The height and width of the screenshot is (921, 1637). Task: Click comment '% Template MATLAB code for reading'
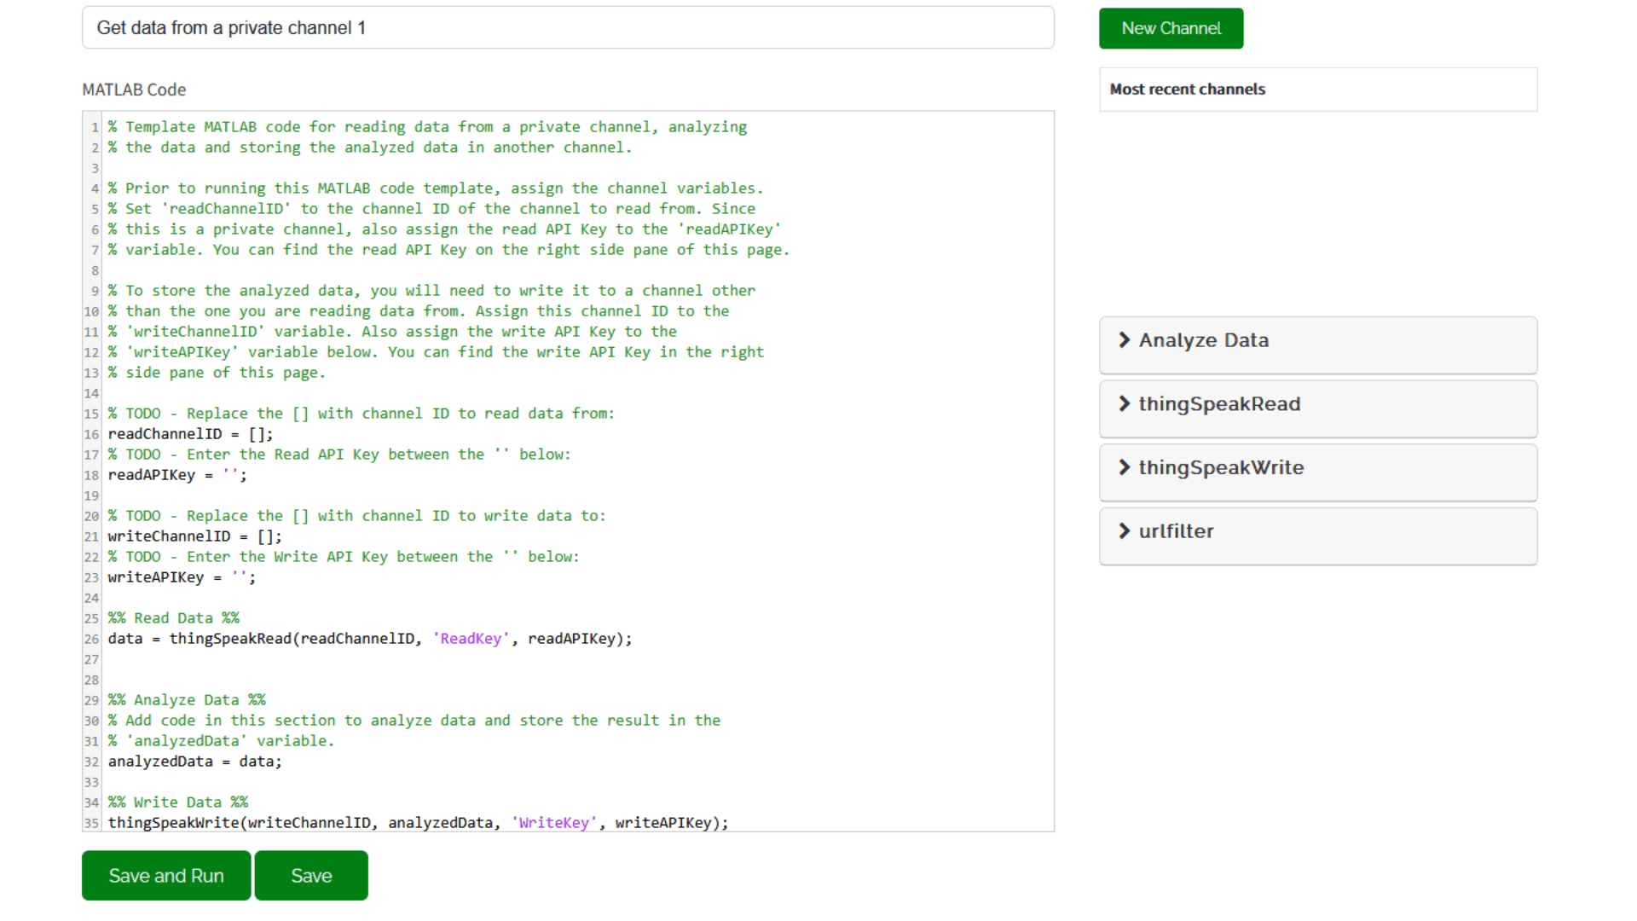point(427,127)
